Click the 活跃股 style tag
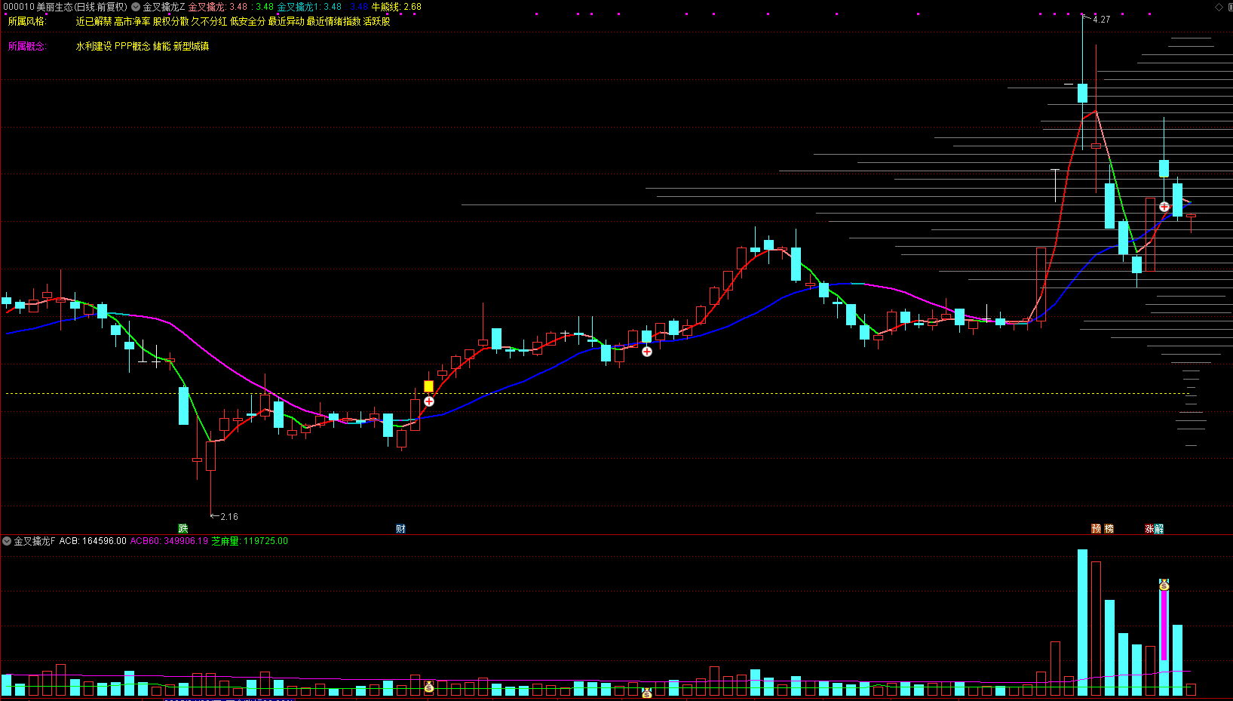 377,21
